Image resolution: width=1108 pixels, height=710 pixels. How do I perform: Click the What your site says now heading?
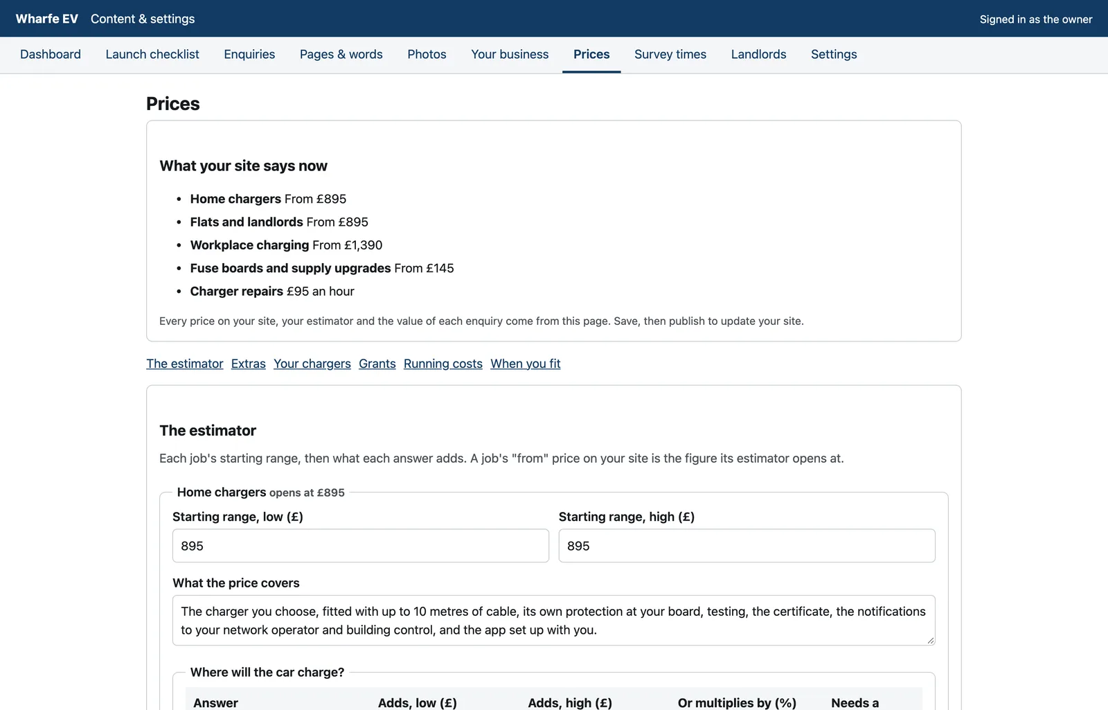243,166
